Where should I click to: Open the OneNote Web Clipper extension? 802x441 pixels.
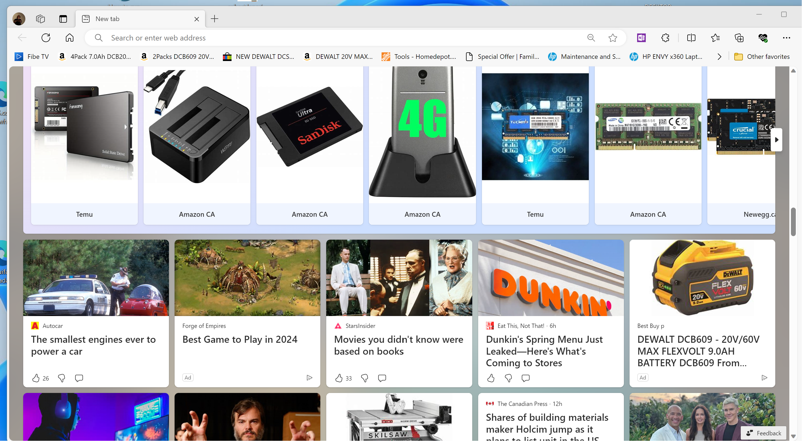coord(641,38)
